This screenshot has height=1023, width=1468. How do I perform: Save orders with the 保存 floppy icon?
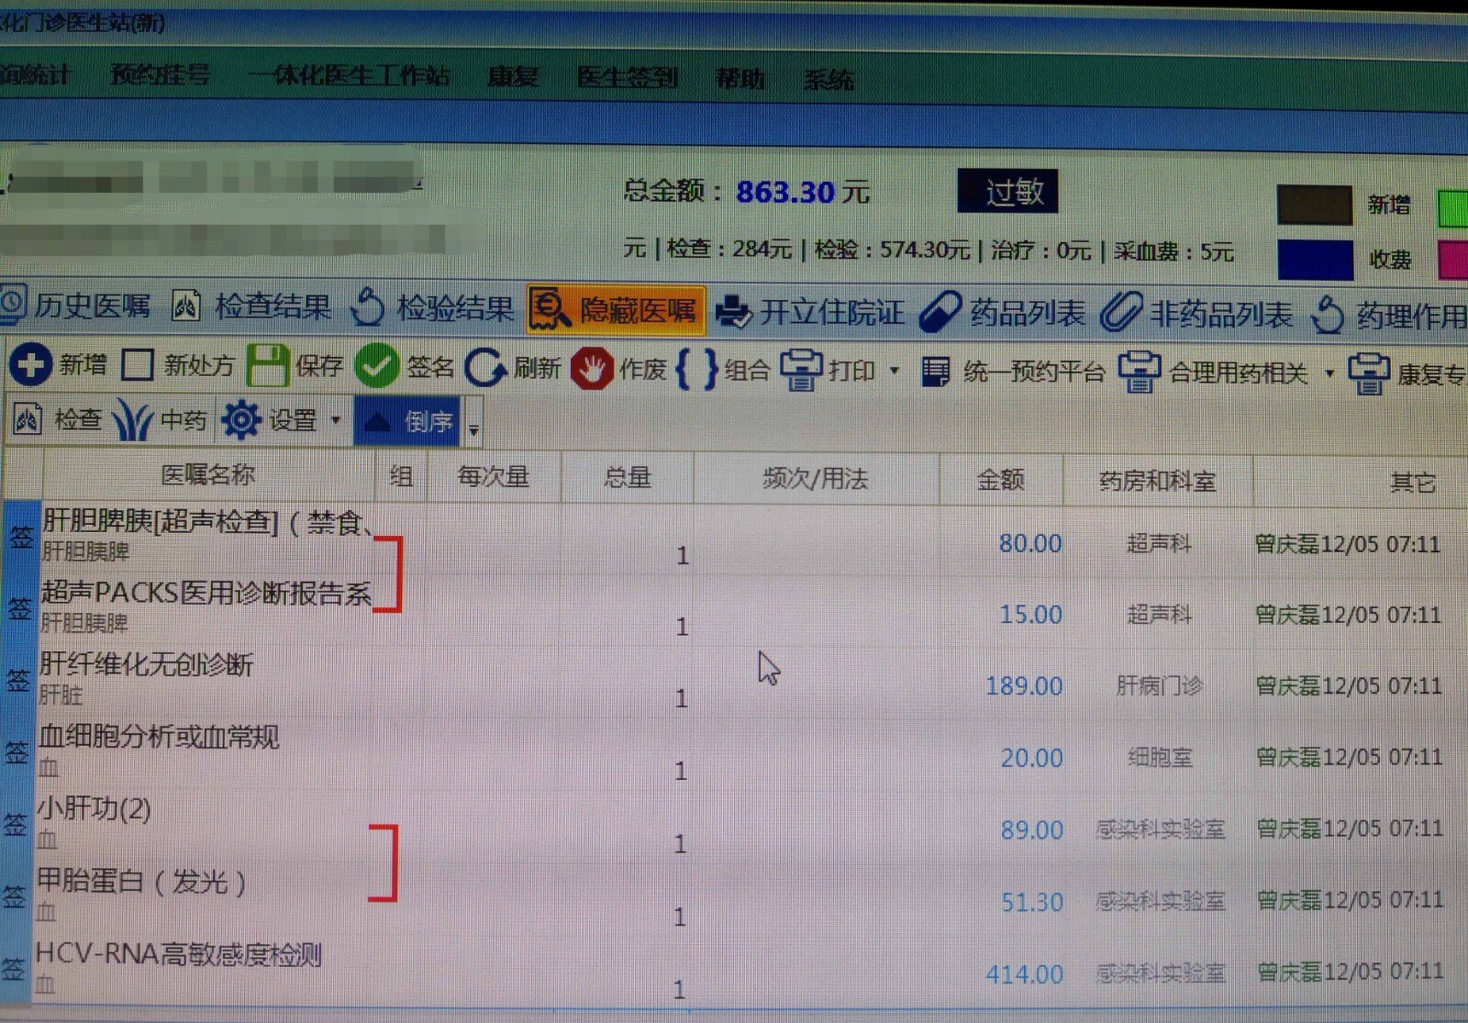(267, 366)
